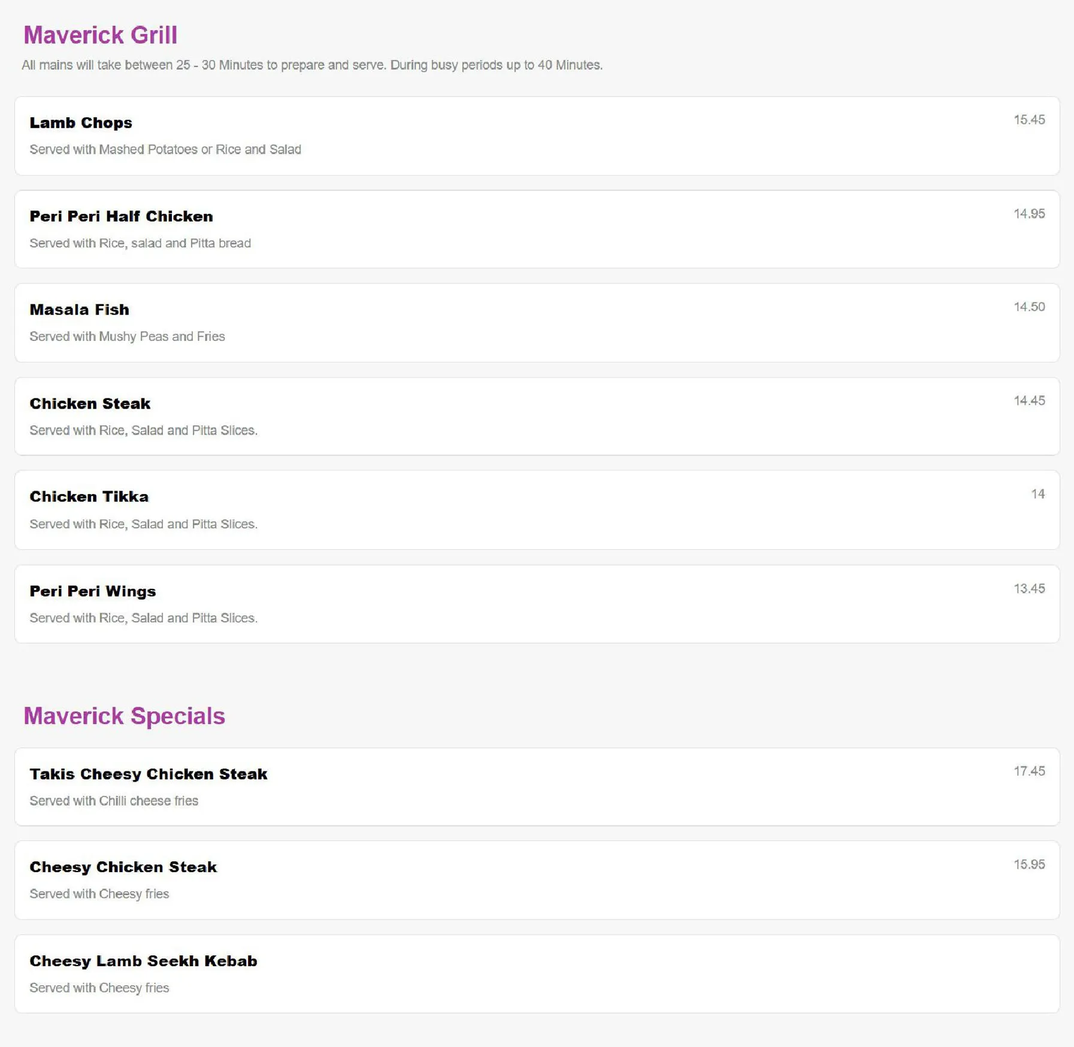The height and width of the screenshot is (1047, 1074).
Task: Click 'Served with Mashed Potatoes or Rice and Salad'
Action: click(x=165, y=149)
